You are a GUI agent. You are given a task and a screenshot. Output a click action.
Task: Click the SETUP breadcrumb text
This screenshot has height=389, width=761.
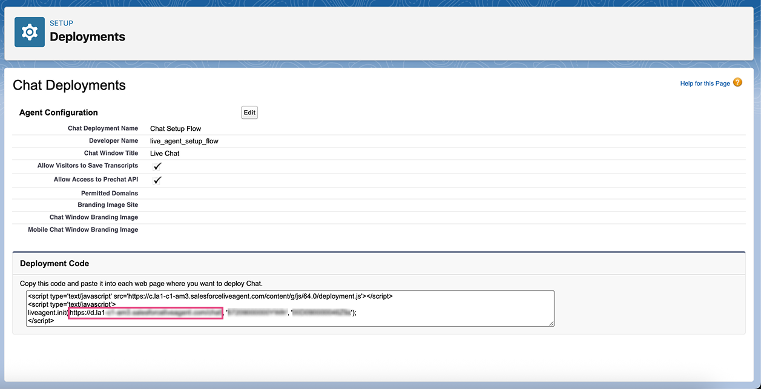click(61, 24)
